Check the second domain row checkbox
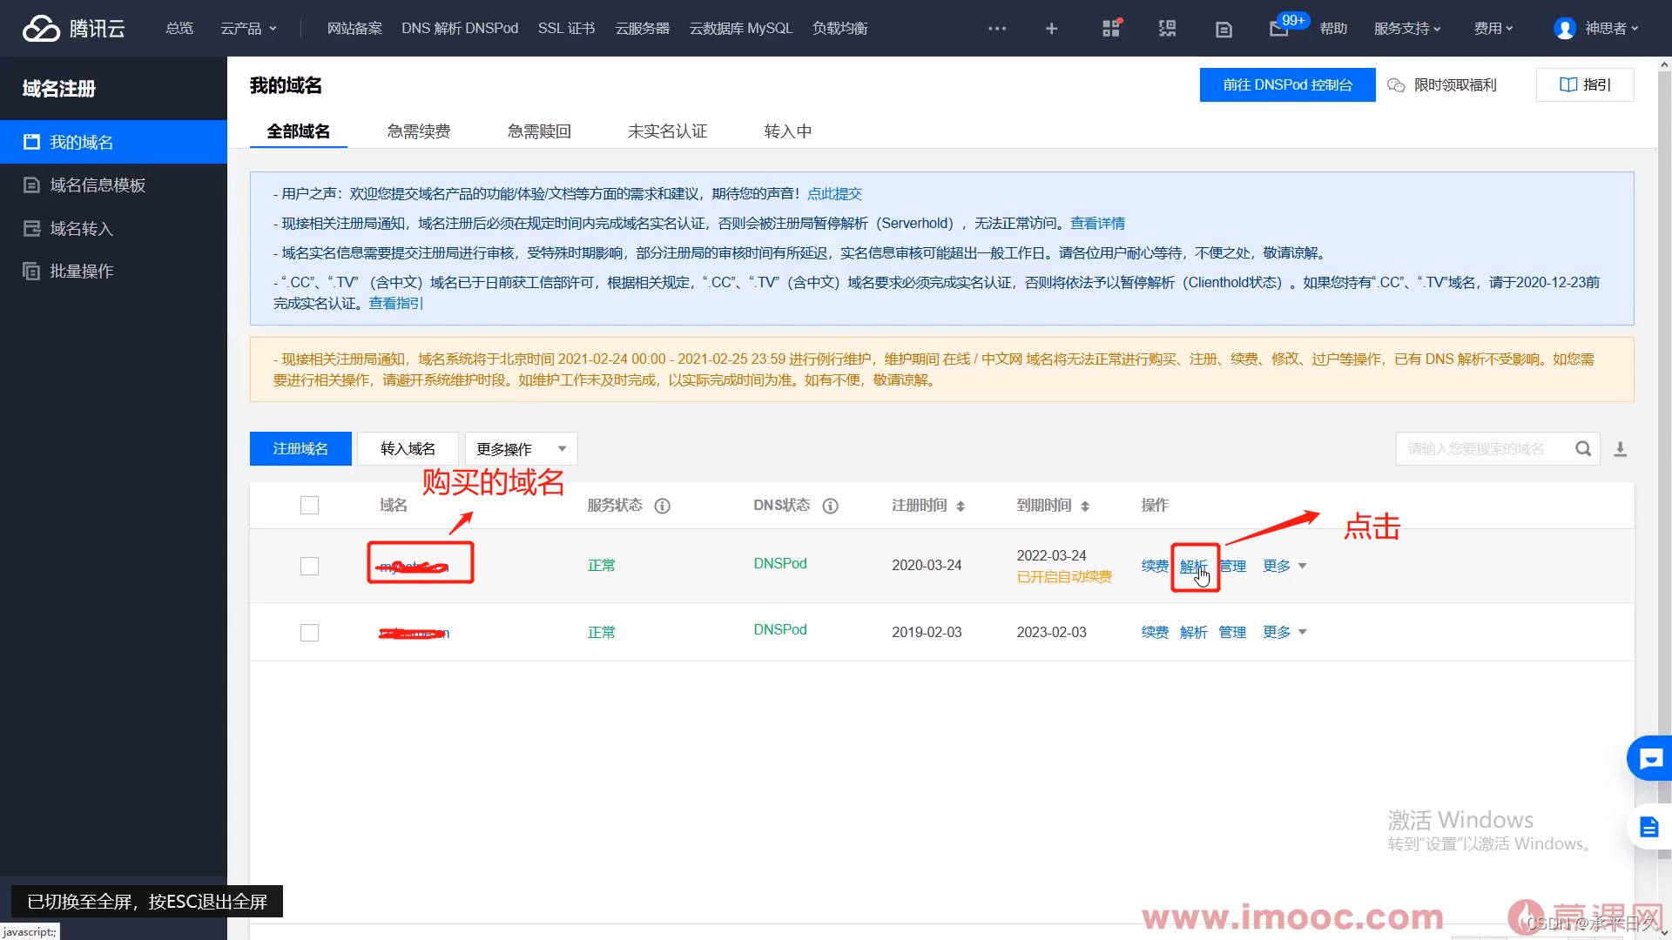Viewport: 1672px width, 940px height. (x=309, y=633)
